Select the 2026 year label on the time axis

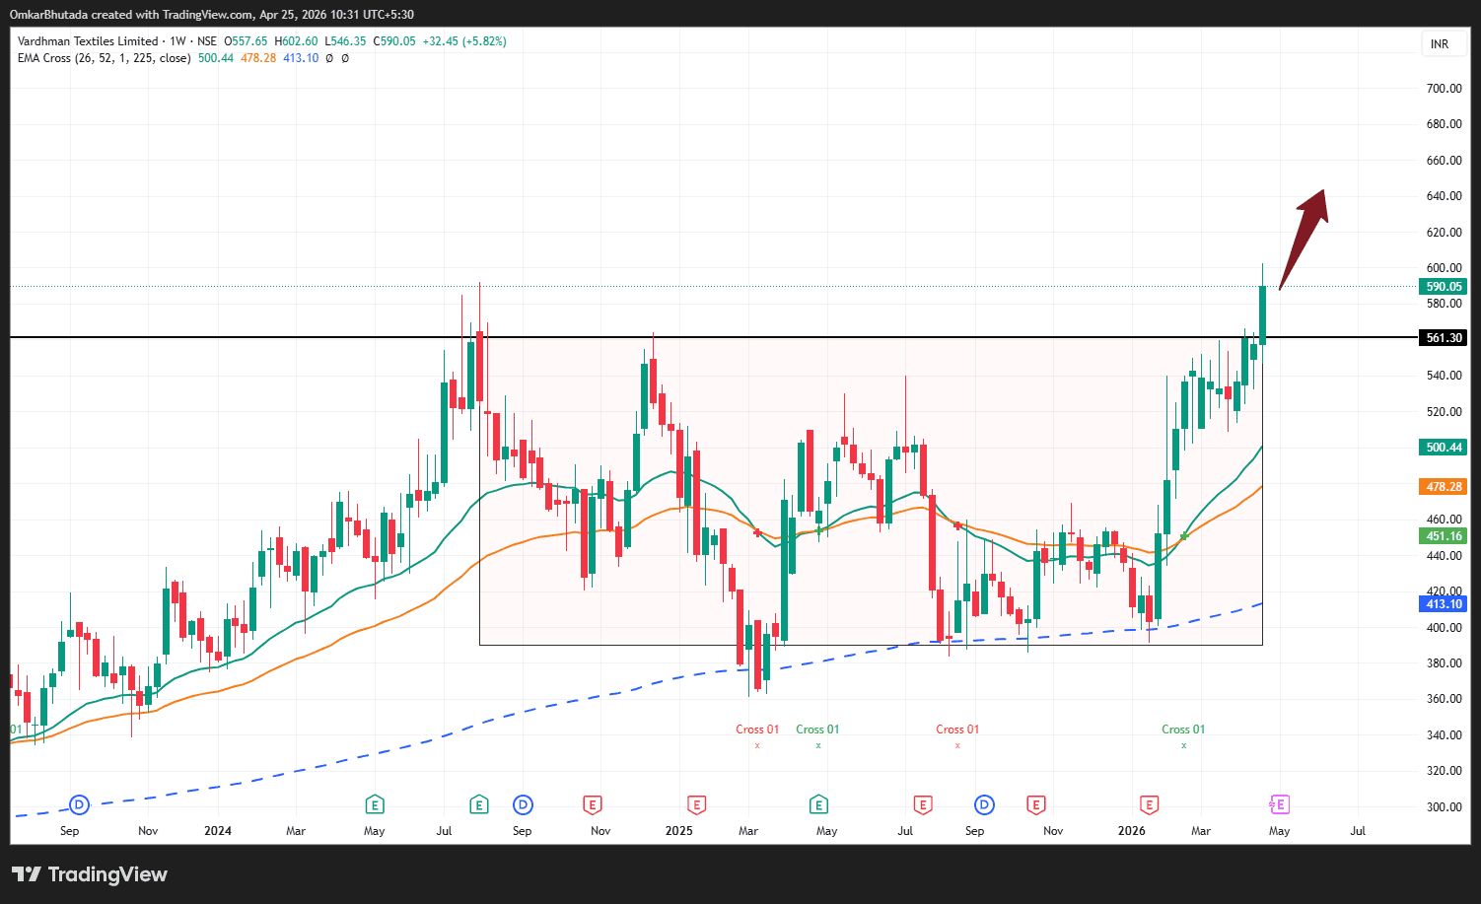pos(1132,831)
